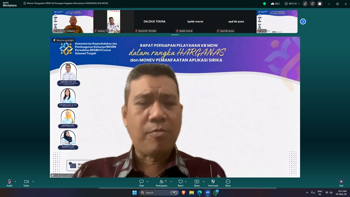Expand the meeting timer dropdown

[x=299, y=3]
